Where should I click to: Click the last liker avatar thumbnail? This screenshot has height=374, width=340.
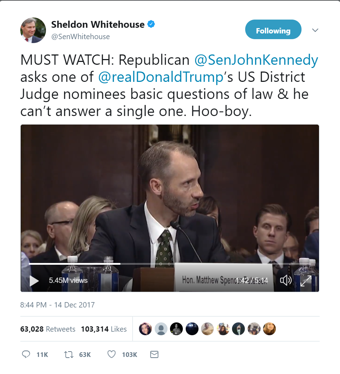point(269,329)
